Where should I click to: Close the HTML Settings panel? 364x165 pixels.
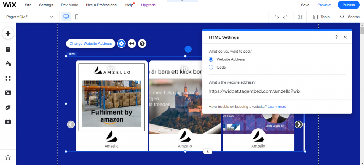(345, 37)
